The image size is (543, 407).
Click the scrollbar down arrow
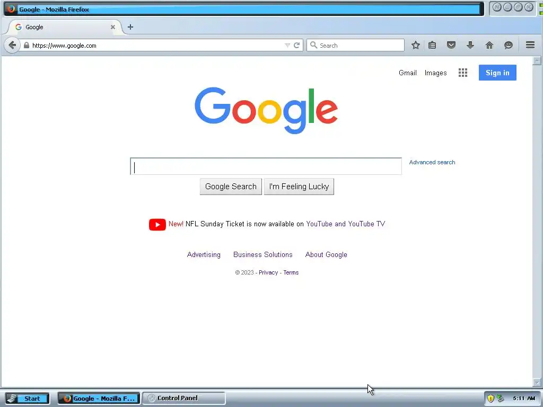[537, 383]
